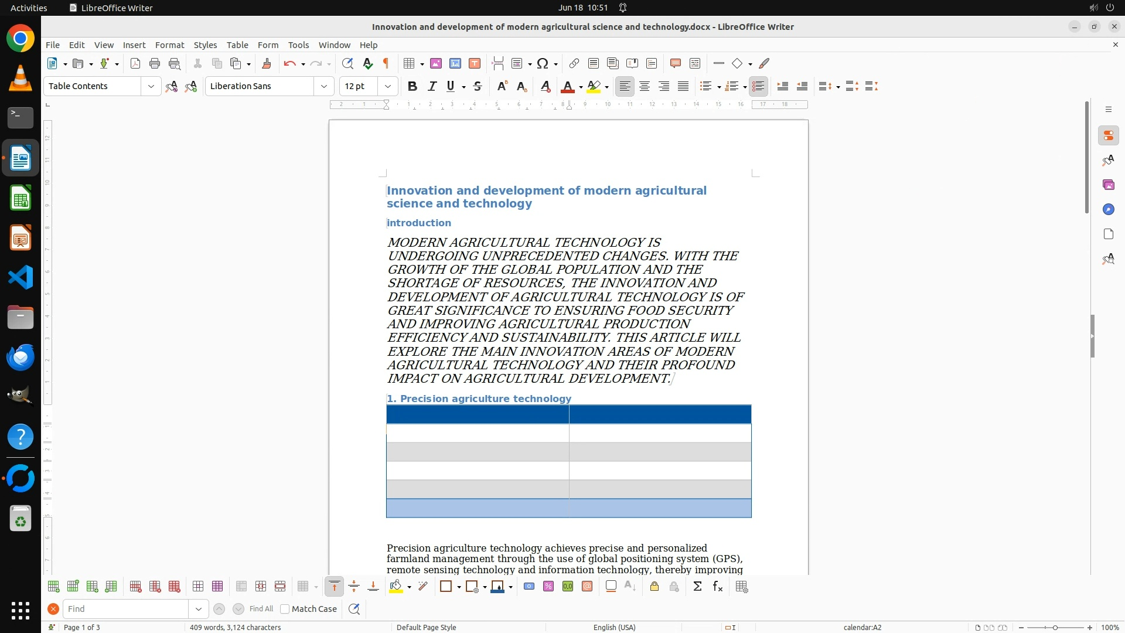The image size is (1125, 633).
Task: Click Export as PDF icon
Action: 135,63
